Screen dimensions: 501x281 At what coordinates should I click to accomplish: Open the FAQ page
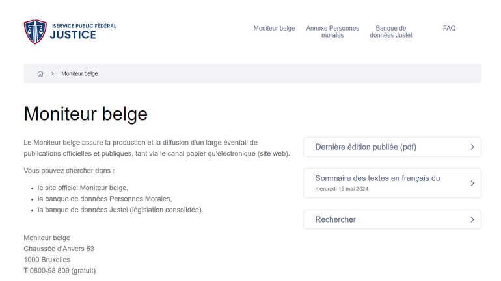(x=449, y=29)
